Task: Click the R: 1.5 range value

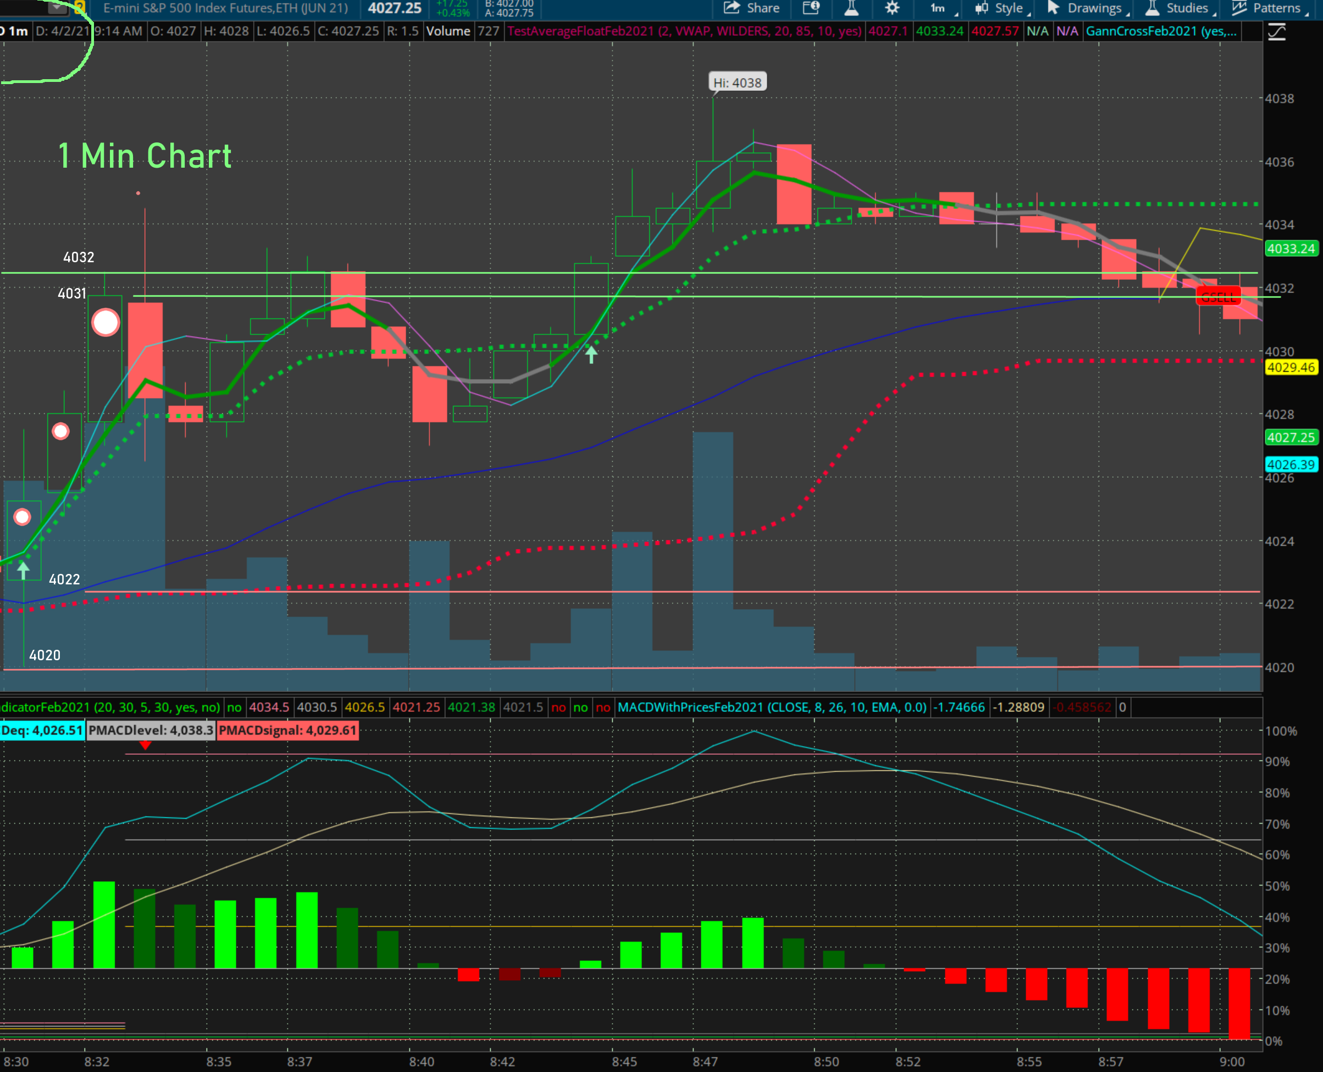Action: pyautogui.click(x=402, y=31)
